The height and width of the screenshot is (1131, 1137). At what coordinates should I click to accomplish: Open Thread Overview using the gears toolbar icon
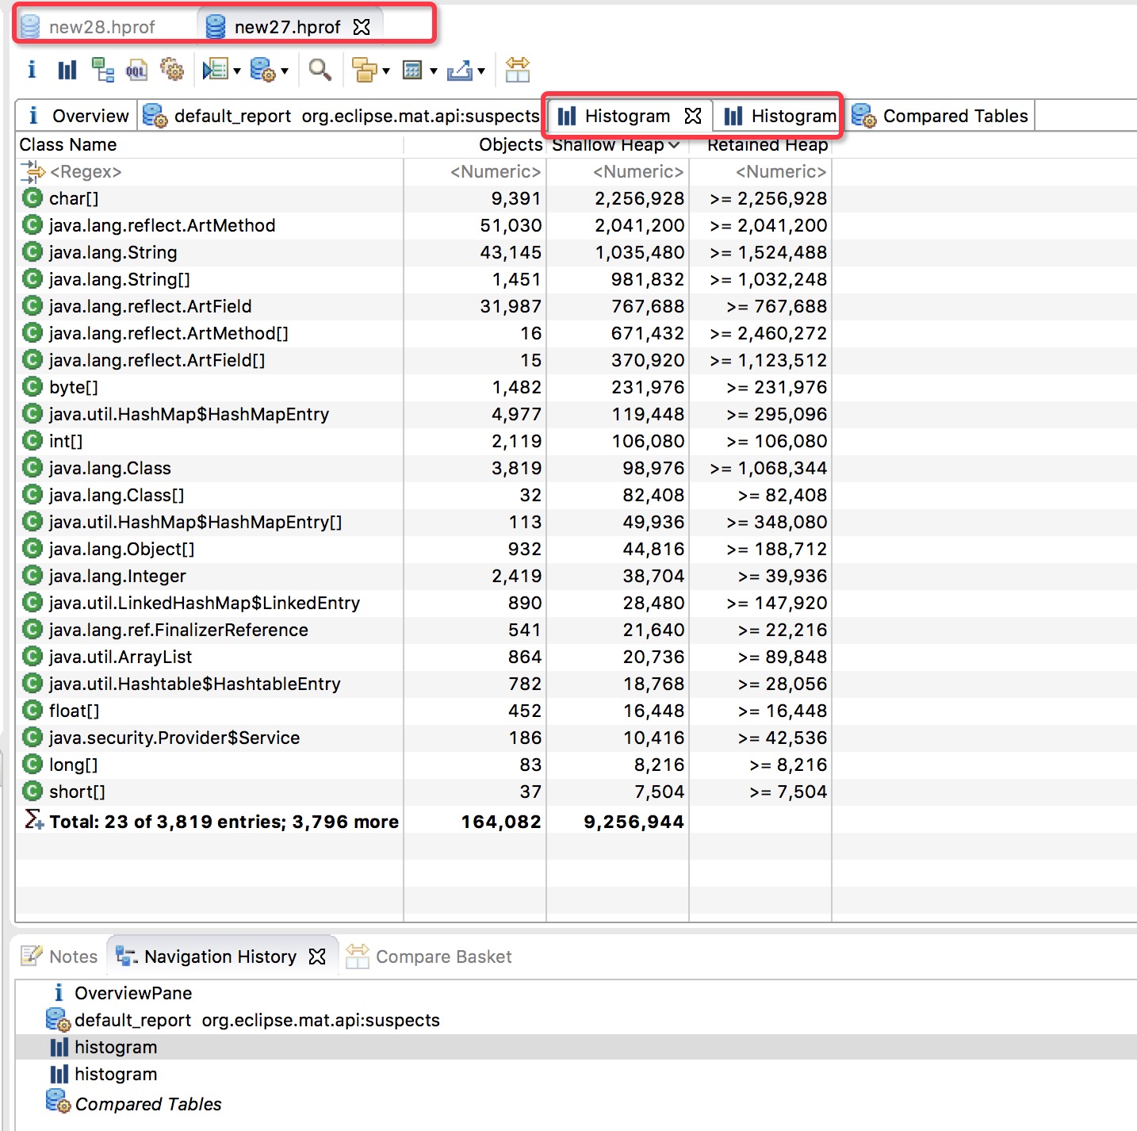pyautogui.click(x=171, y=70)
